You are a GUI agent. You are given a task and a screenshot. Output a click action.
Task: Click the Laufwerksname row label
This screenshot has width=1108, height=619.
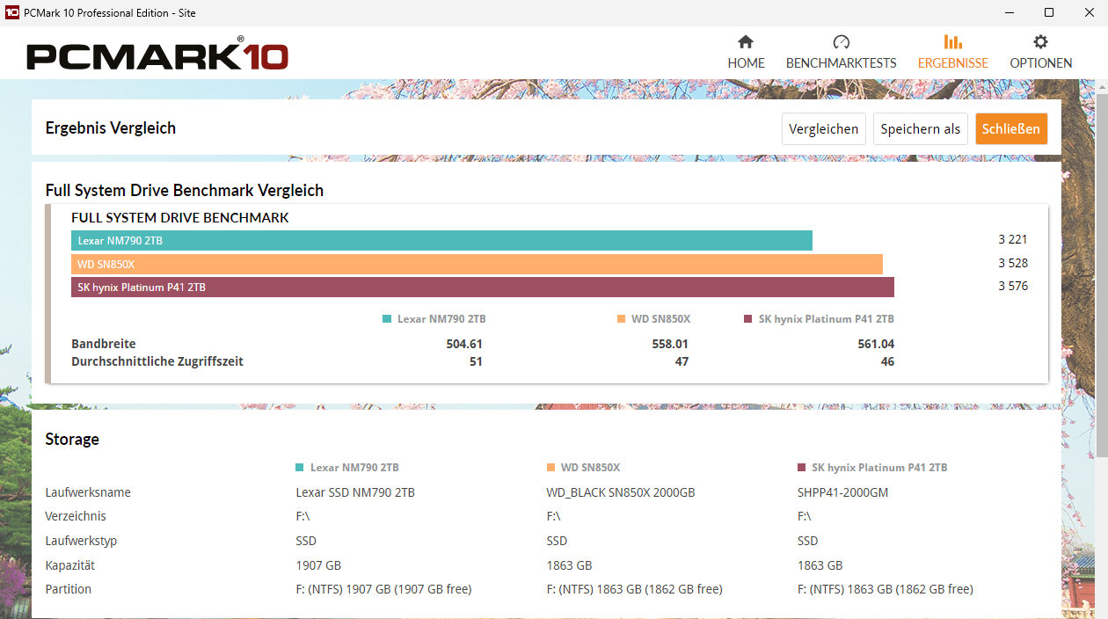[88, 492]
